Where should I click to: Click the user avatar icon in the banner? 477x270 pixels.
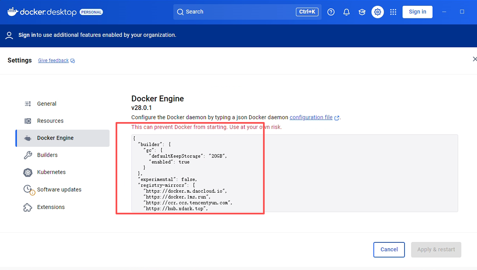tap(9, 36)
